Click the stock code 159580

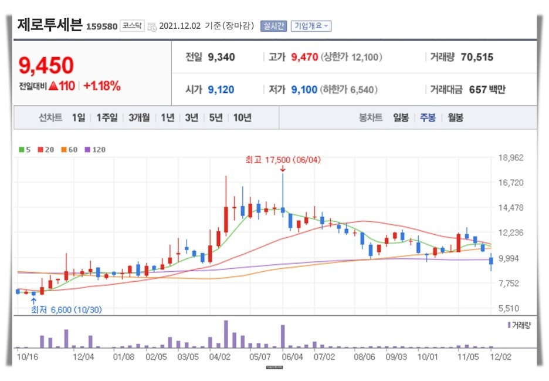coord(101,26)
